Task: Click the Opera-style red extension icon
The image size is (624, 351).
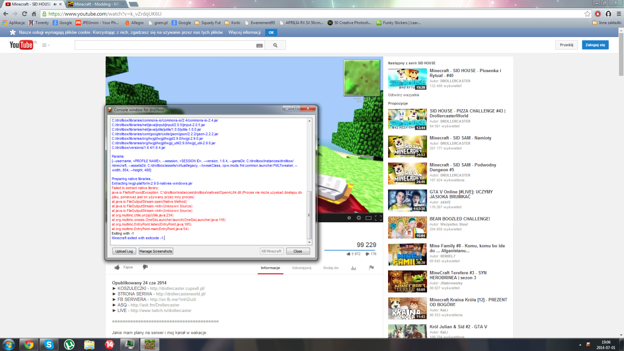Action: 598,14
